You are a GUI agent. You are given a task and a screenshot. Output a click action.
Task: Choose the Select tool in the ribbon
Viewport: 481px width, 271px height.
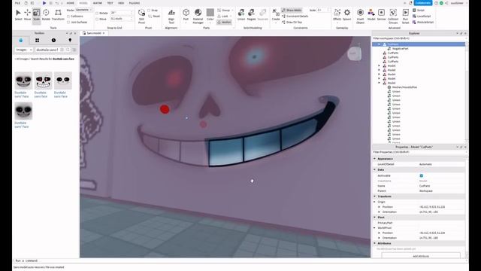coord(18,15)
